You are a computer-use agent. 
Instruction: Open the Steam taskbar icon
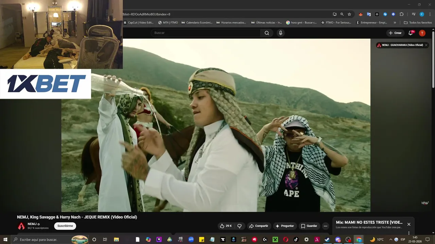pyautogui.click(x=327, y=240)
